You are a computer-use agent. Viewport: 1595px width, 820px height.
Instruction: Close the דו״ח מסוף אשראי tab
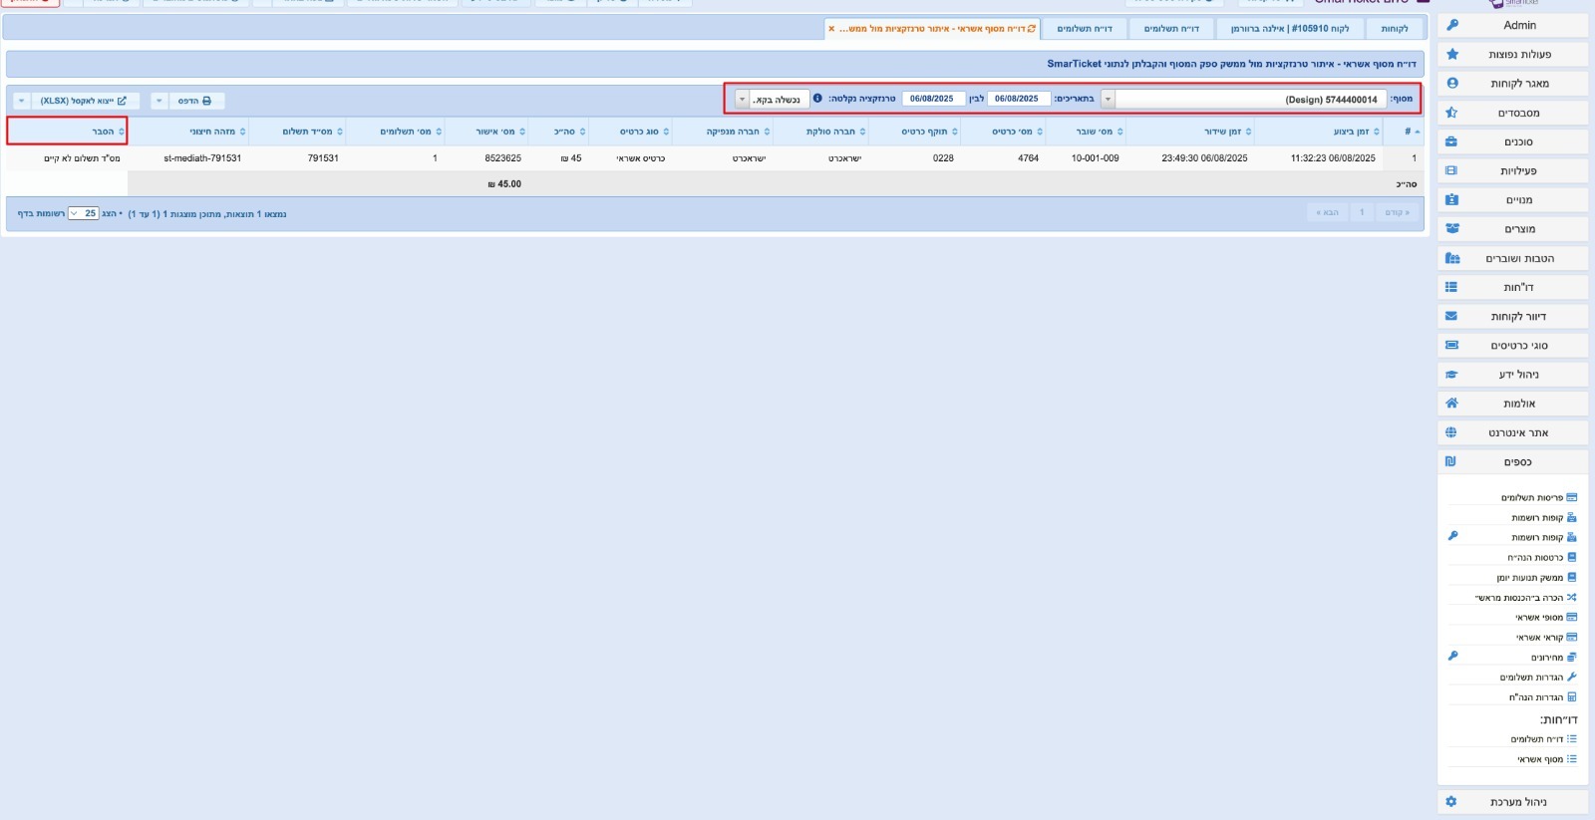tap(831, 29)
